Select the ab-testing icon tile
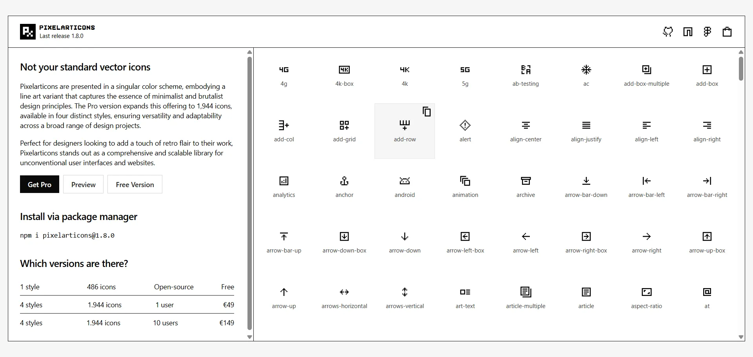 pyautogui.click(x=526, y=76)
